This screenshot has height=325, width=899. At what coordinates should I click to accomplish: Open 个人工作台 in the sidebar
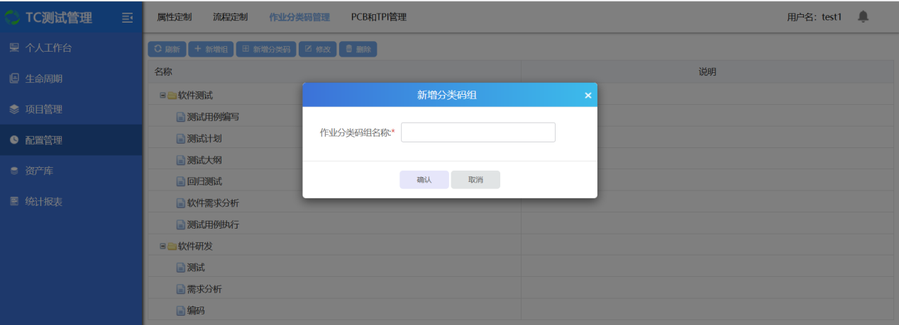[48, 48]
